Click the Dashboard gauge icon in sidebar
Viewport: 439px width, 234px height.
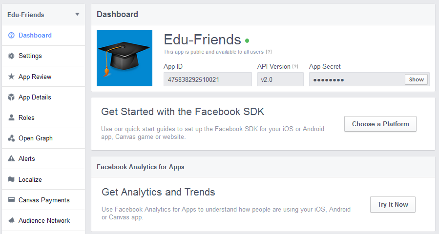pyautogui.click(x=11, y=35)
